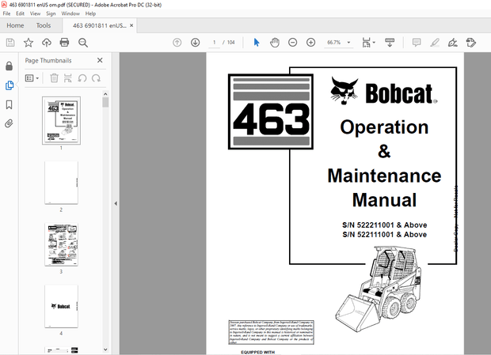Select page 3 thumbnail
Screen dimensions: 491x355
click(x=62, y=244)
